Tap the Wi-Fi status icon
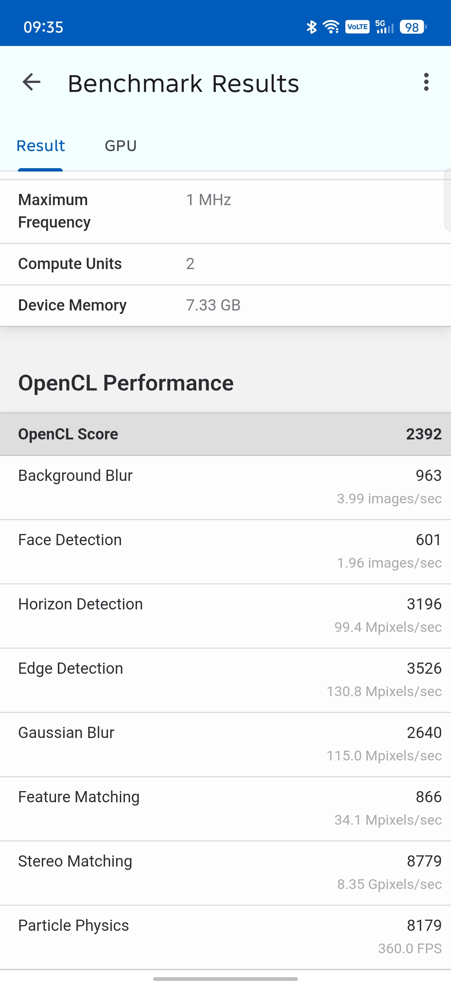 pyautogui.click(x=331, y=27)
